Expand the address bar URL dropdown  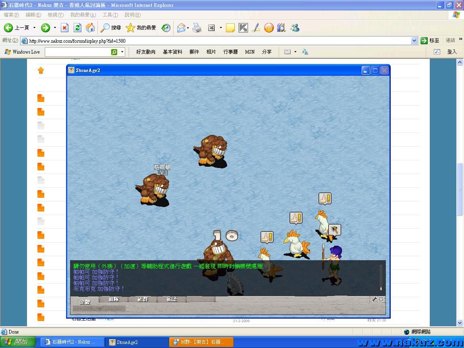point(414,41)
